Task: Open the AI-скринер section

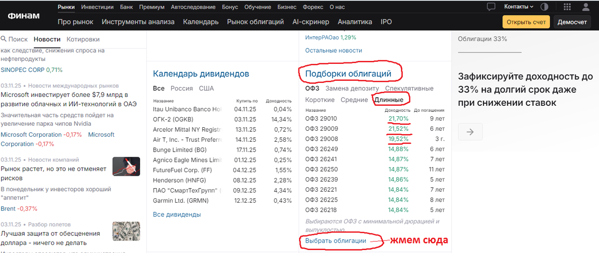Action: pyautogui.click(x=310, y=22)
